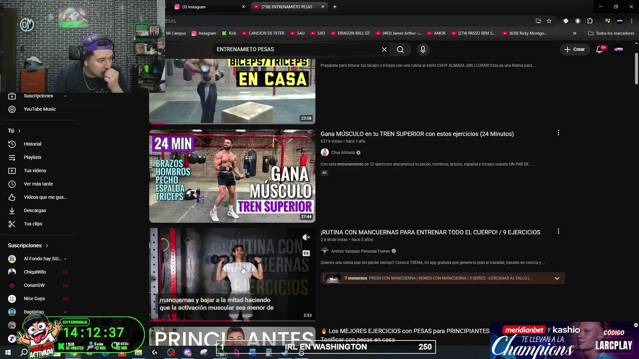Open the RUTINA CON MANCUERNAS video title

point(430,232)
